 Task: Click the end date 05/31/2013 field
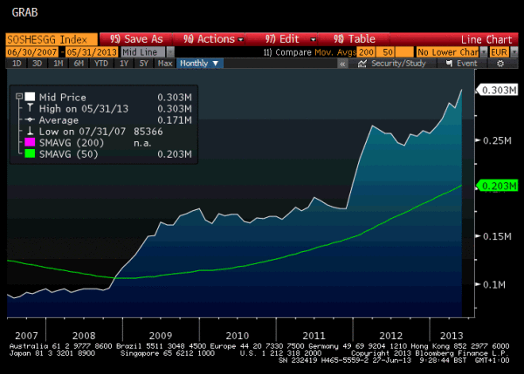click(x=92, y=52)
